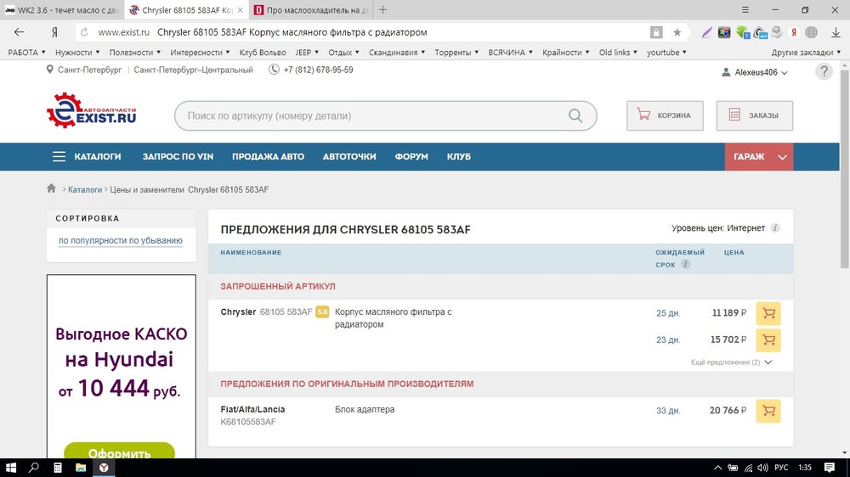Click the info icon next to Ожидаемый срок
Screen dimensions: 850x477
coord(685,264)
